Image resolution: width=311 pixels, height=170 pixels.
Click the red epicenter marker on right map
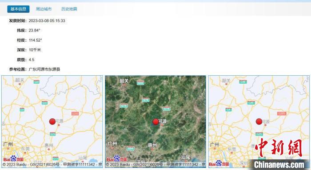259,121
